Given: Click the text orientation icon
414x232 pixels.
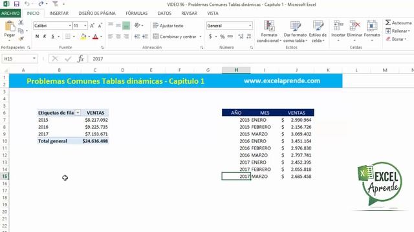Looking at the screenshot, I should (x=137, y=25).
